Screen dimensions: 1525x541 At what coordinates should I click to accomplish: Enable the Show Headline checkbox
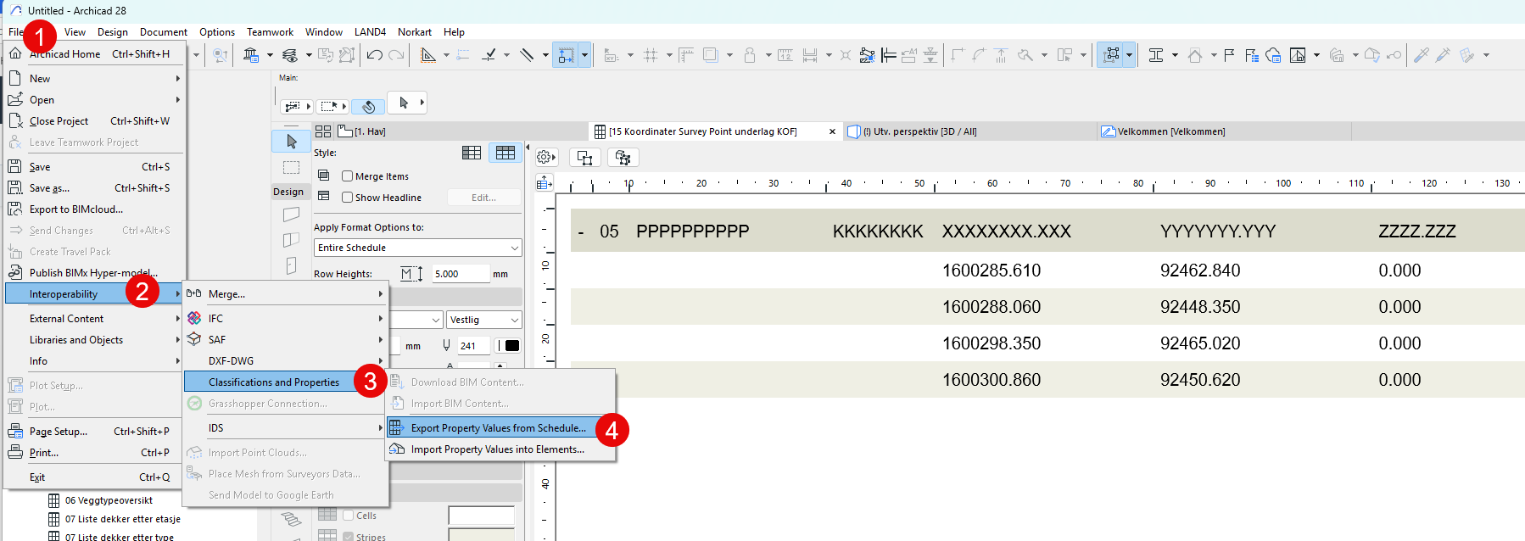coord(348,198)
